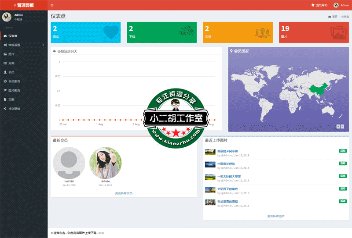Zoom in the world map with plus
The height and width of the screenshot is (238, 352).
tap(338, 126)
